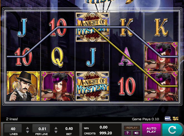This screenshot has height=136, width=184.
Task: Click the High 5 Games logo
Action: (x=175, y=119)
